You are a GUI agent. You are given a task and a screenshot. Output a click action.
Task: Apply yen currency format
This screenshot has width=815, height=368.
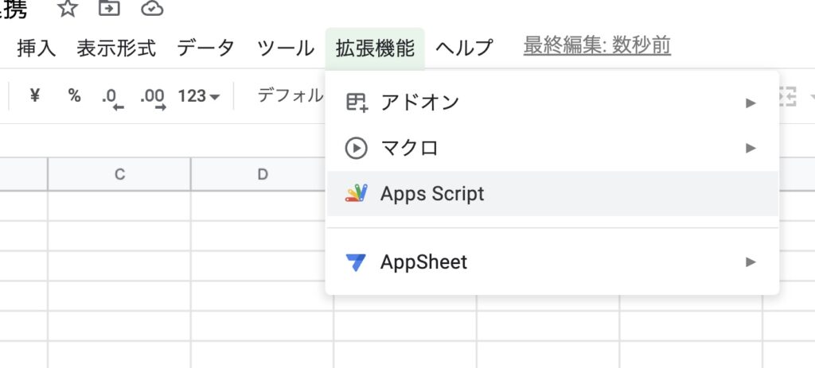coord(34,96)
